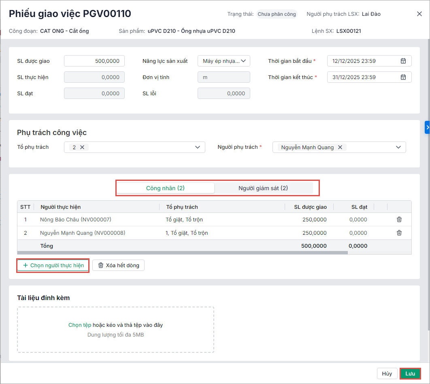Expand the Tổ phụ trách dropdown
The image size is (430, 384).
coord(197,147)
